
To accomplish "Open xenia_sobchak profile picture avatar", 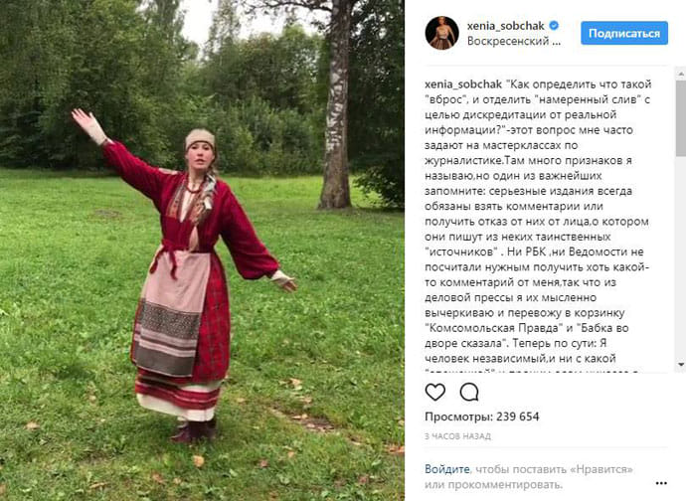I will point(441,33).
